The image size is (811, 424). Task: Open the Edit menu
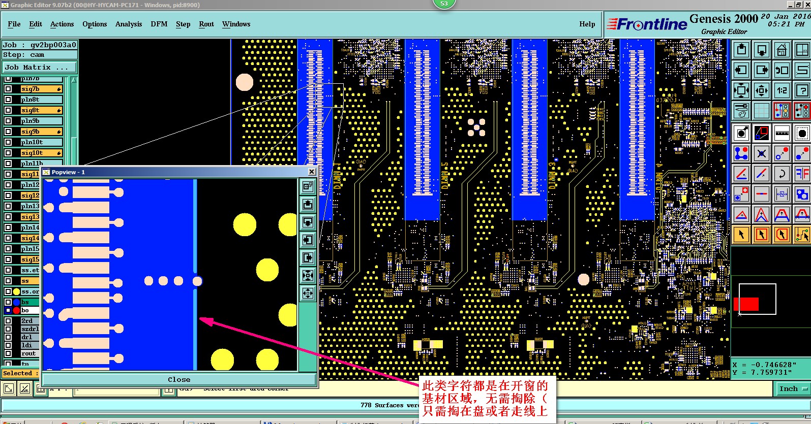(x=36, y=24)
